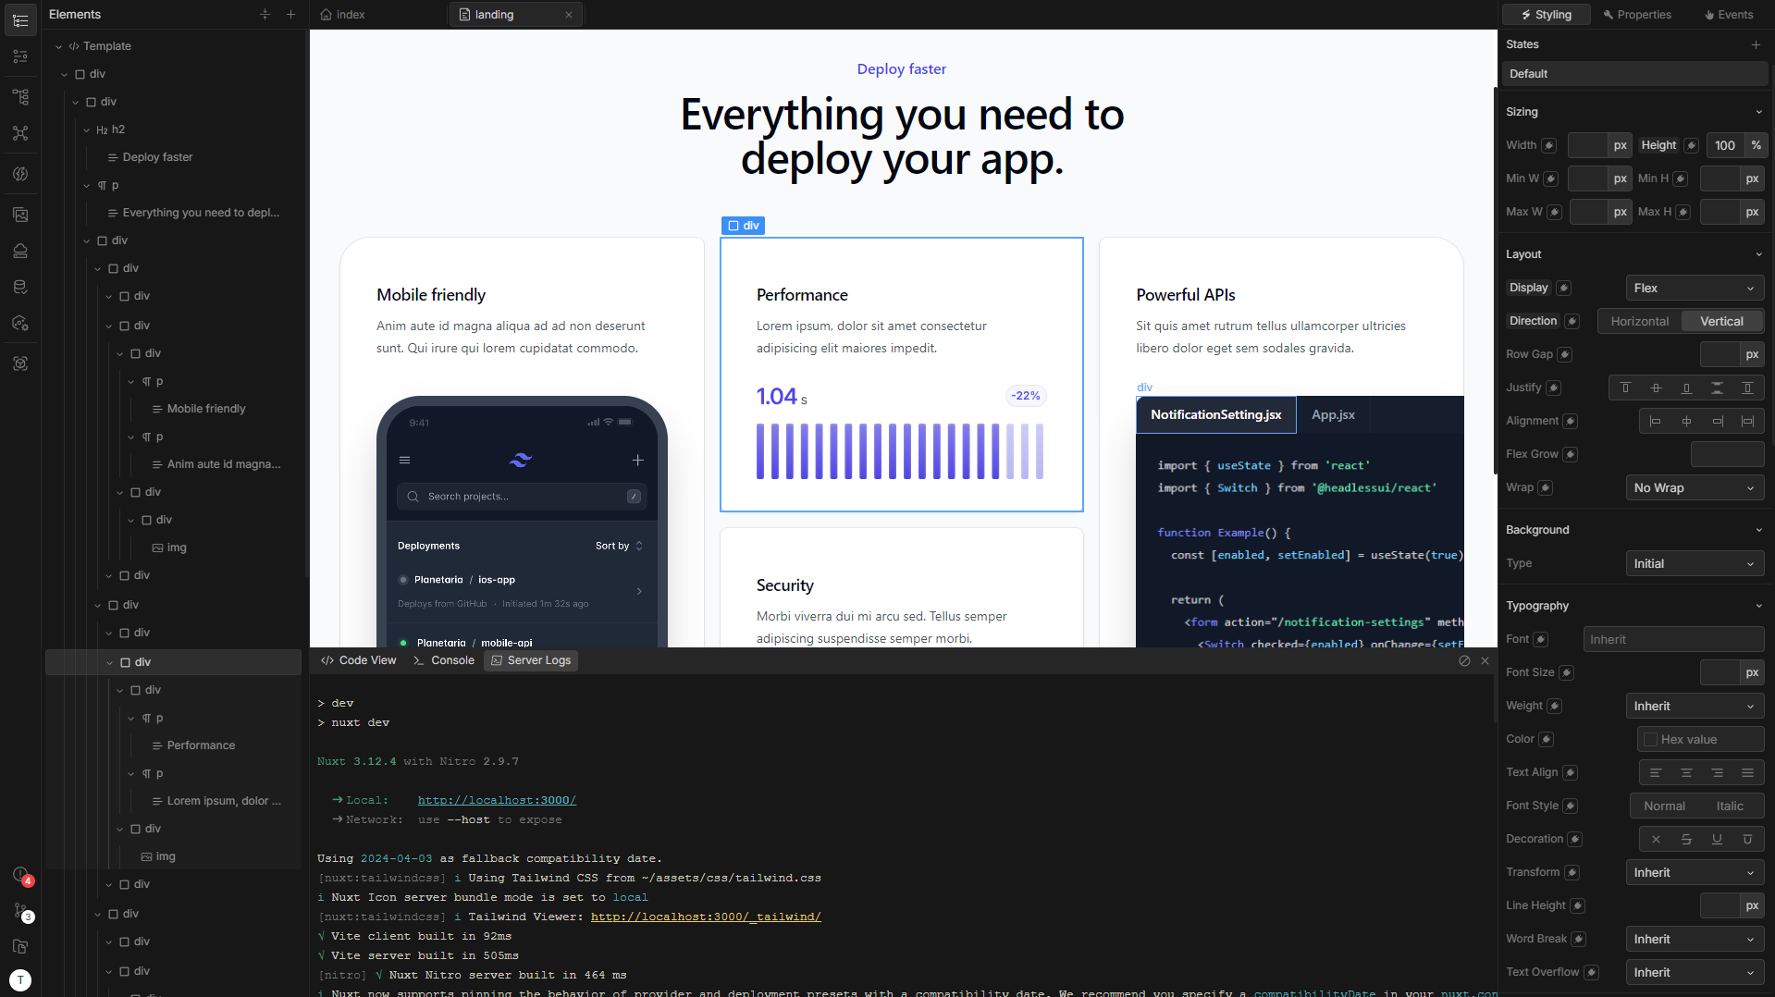Click the Tailwind Viewer URL link

[706, 917]
